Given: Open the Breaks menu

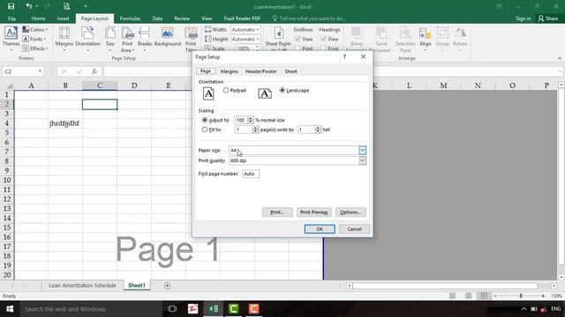Looking at the screenshot, I should [x=145, y=39].
